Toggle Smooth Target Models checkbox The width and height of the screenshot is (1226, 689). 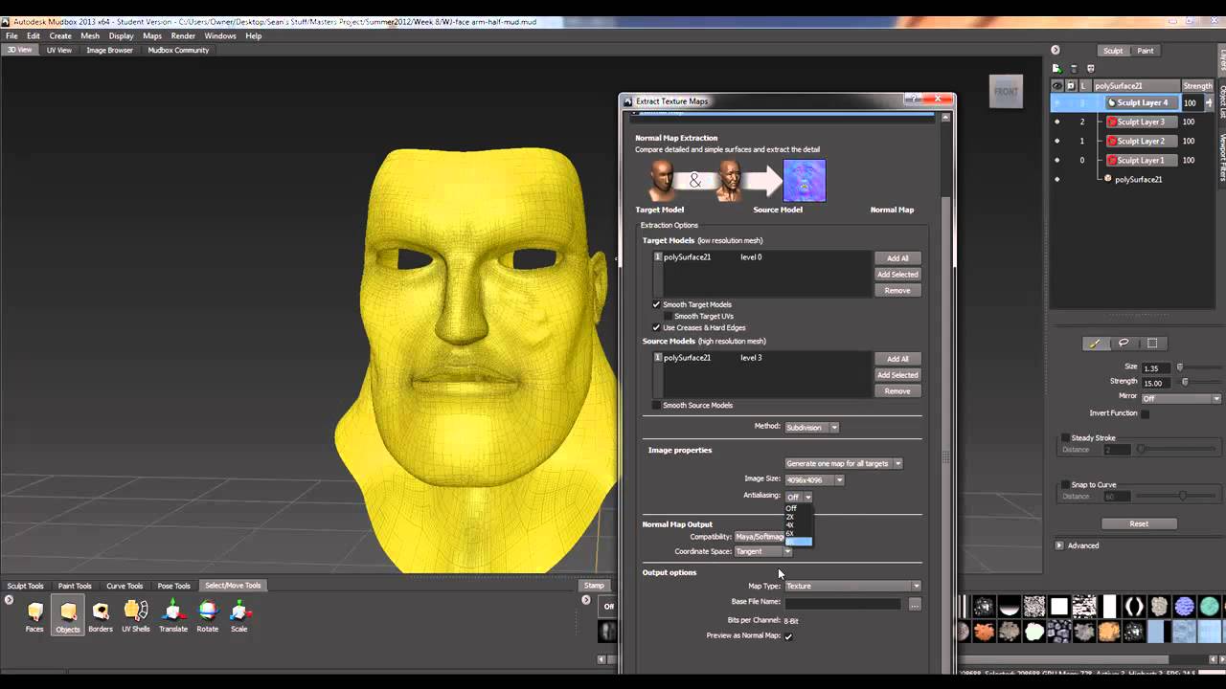click(x=656, y=304)
